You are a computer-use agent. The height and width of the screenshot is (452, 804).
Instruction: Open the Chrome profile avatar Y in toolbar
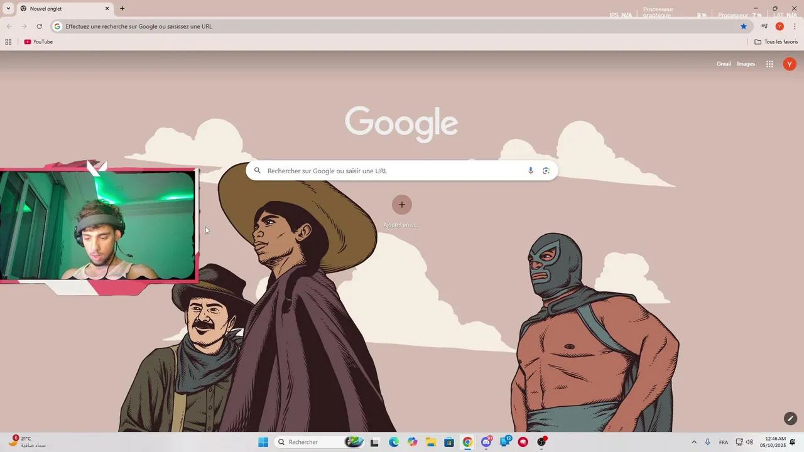(780, 26)
